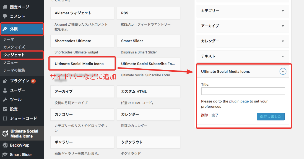
Task: Click the Plugins plug icon
Action: pyautogui.click(x=5, y=81)
